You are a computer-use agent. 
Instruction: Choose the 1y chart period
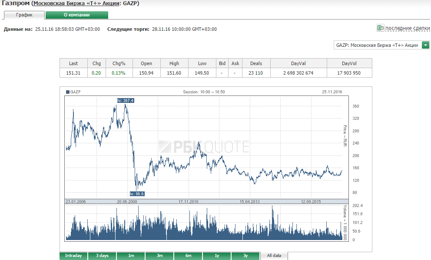(217, 256)
